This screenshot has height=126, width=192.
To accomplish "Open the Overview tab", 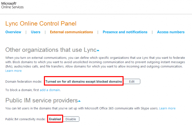I will [x=13, y=32].
